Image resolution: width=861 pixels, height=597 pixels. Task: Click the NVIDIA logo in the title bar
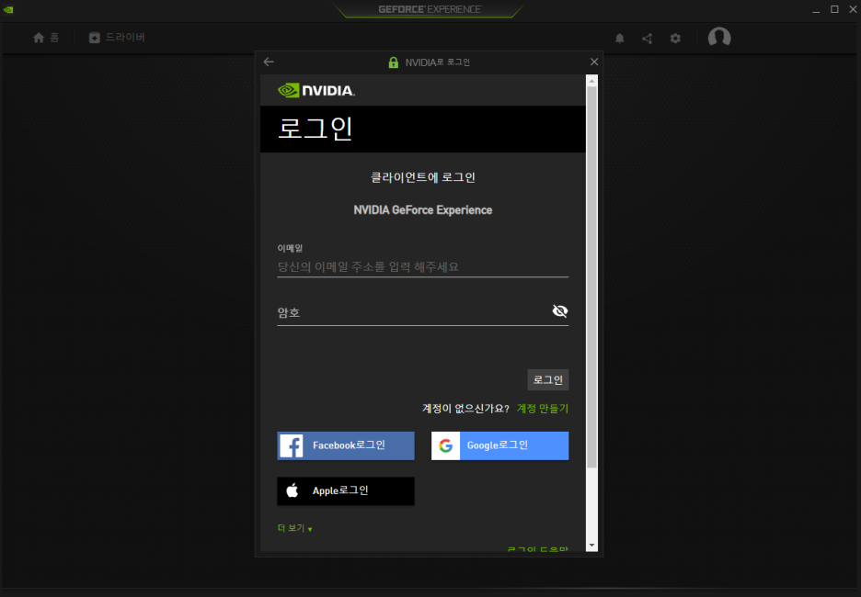8,9
